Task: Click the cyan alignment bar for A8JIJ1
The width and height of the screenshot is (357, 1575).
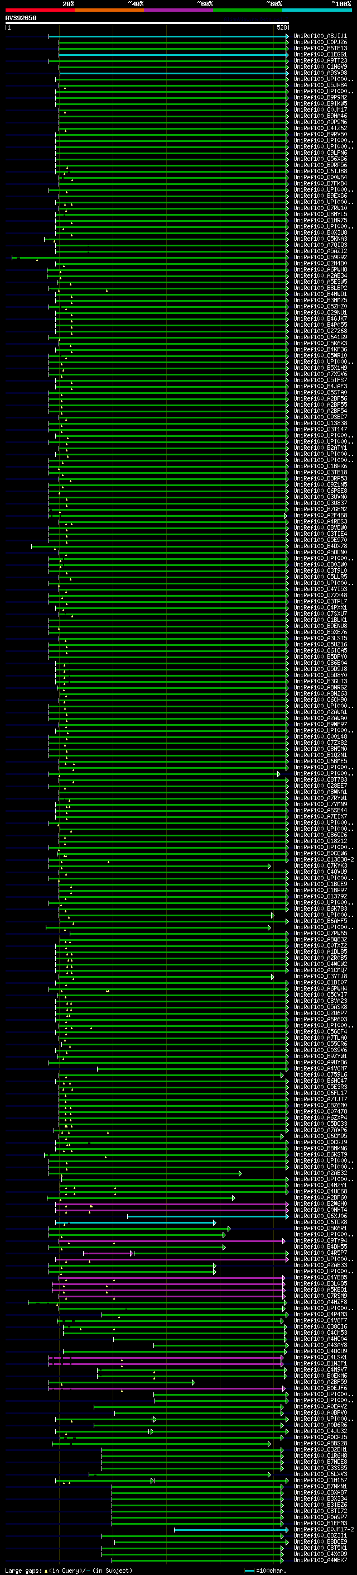Action: (168, 36)
